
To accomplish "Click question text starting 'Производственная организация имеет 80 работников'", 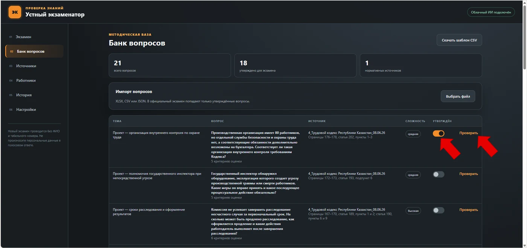I will [x=256, y=145].
